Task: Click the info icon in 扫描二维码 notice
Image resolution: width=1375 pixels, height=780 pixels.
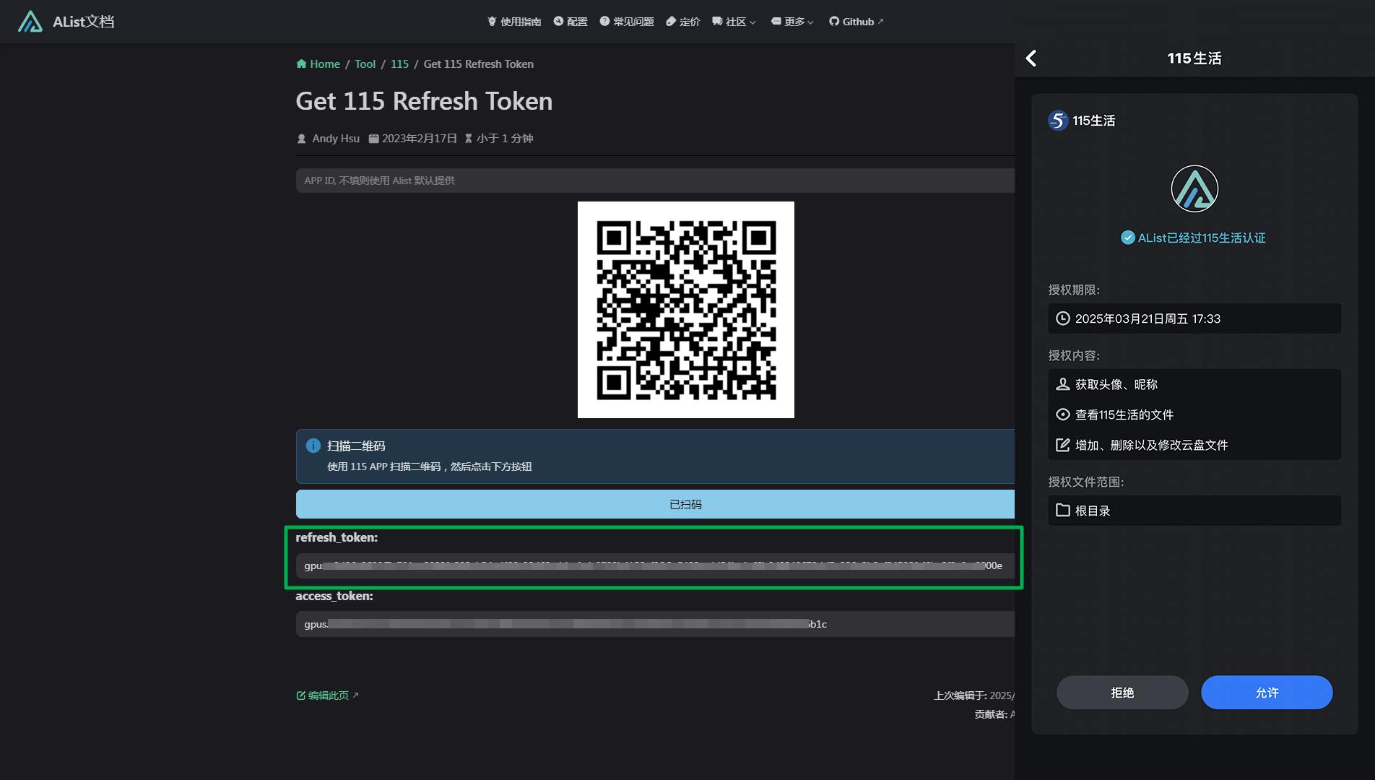Action: [313, 446]
